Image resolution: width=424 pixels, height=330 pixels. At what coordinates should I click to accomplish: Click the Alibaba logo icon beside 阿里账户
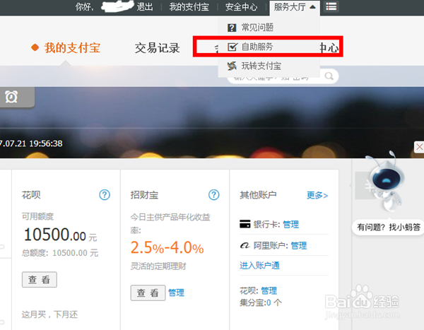245,245
